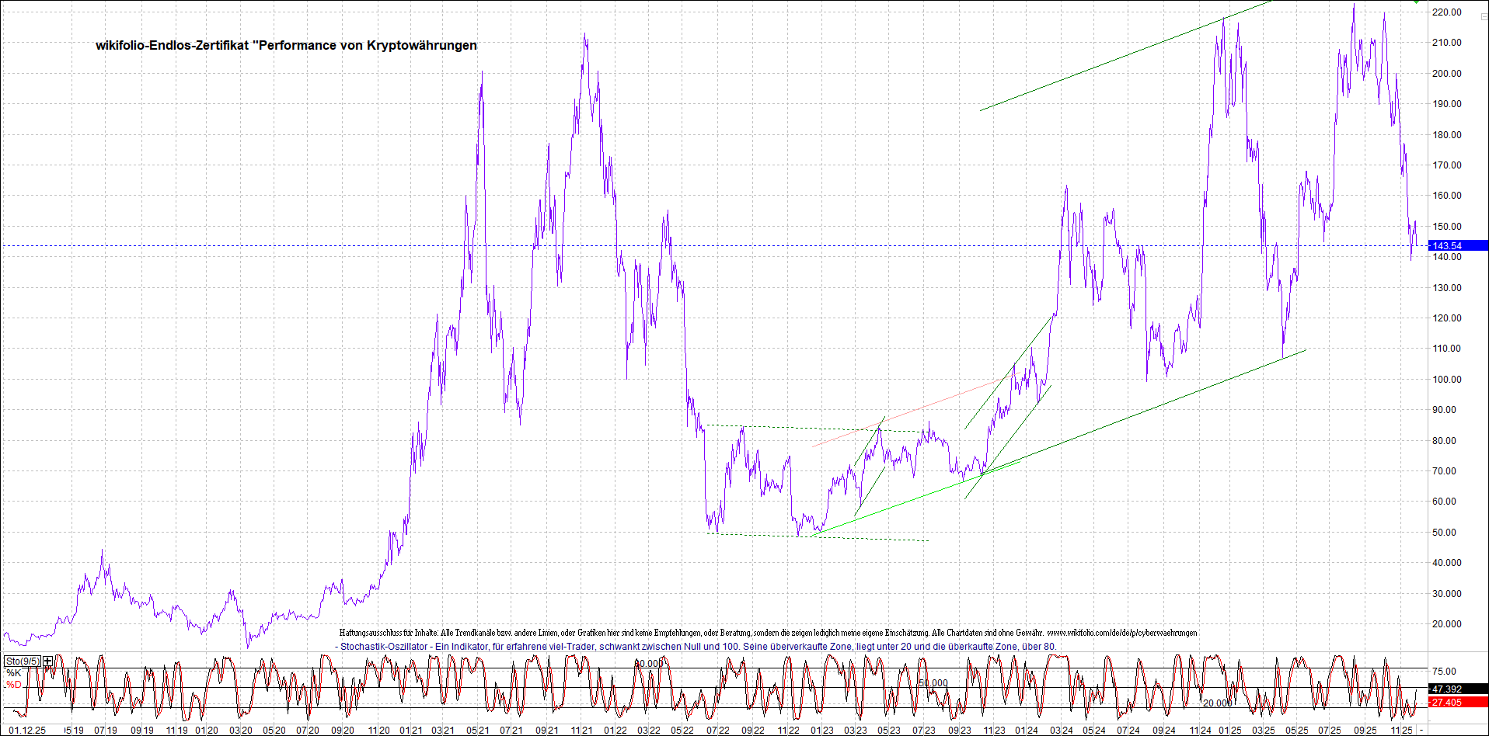Click the green diamond marker at top right
The width and height of the screenshot is (1489, 736).
(x=1417, y=2)
